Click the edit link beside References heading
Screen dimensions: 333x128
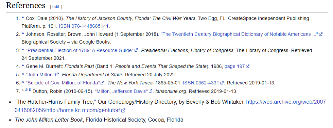(x=56, y=7)
